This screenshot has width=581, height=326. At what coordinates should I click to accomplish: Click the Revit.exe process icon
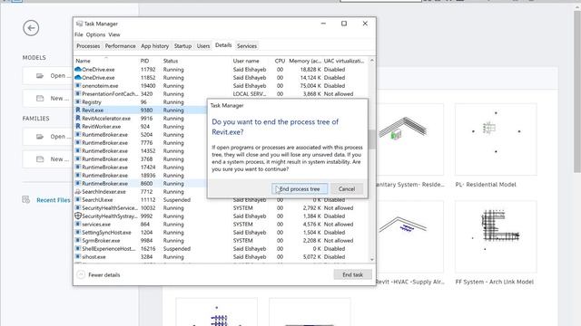[x=78, y=110]
